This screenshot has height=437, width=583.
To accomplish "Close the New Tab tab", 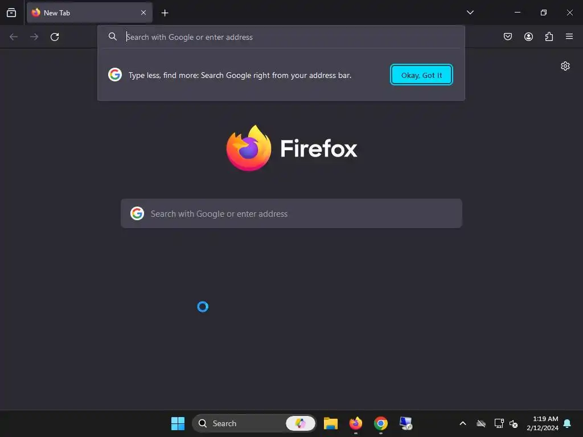I will [143, 13].
